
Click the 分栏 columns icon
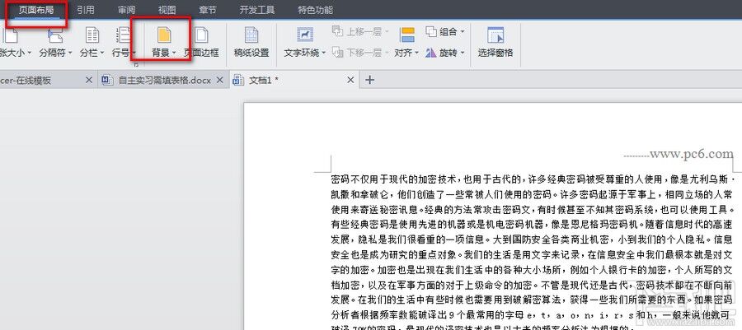point(92,35)
